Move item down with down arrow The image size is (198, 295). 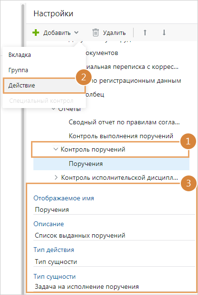click(x=164, y=33)
